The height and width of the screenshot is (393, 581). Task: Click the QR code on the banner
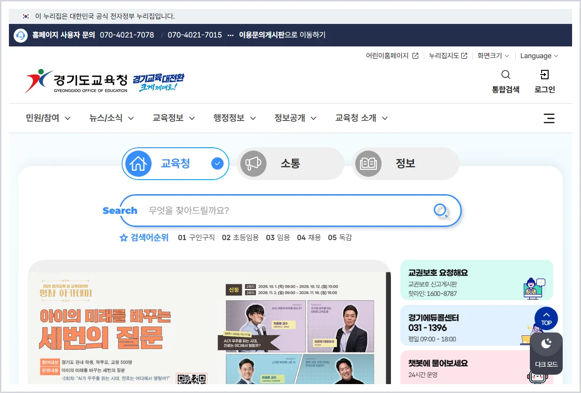(x=192, y=379)
